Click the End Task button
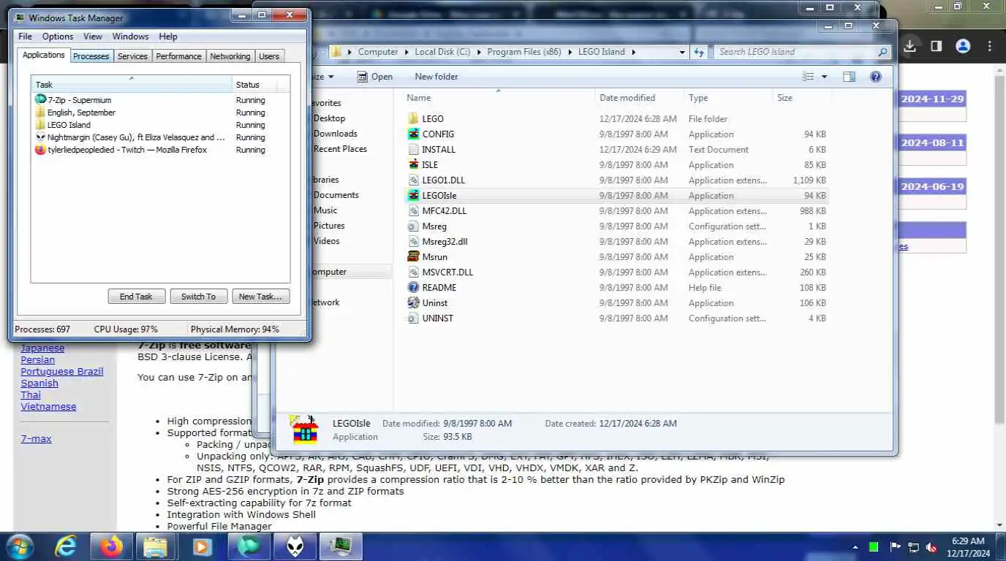 [136, 297]
